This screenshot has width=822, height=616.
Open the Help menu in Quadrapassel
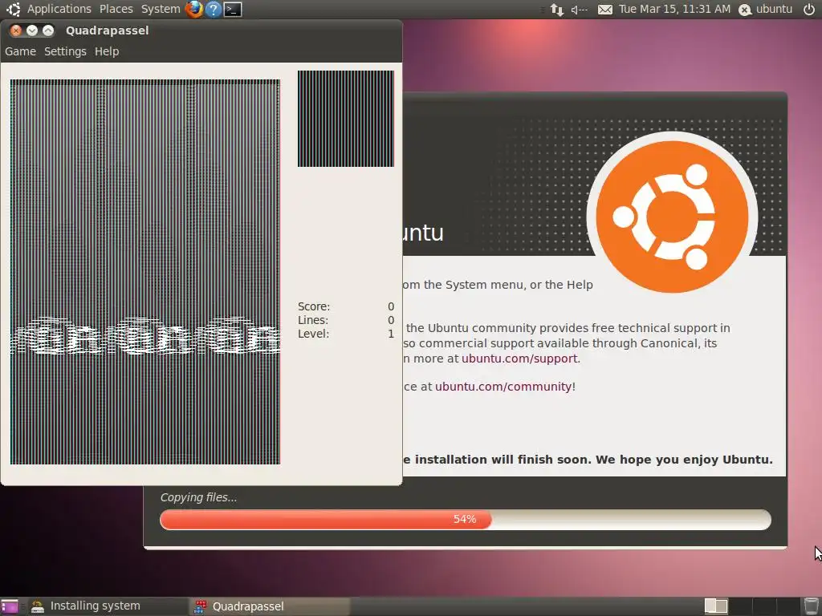(107, 51)
